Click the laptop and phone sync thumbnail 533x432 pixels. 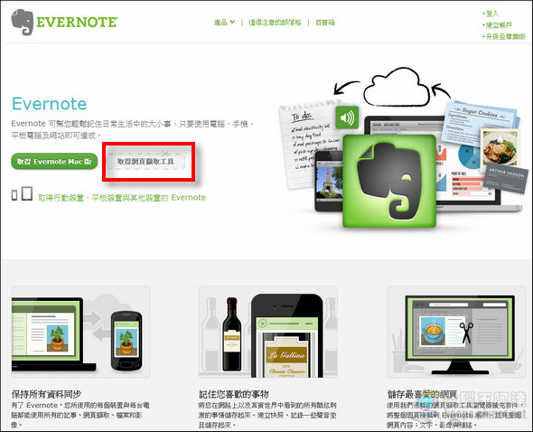click(x=81, y=332)
